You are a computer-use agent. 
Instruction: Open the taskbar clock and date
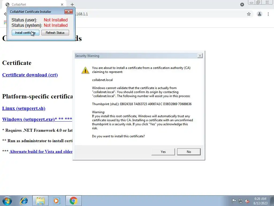tap(260, 201)
